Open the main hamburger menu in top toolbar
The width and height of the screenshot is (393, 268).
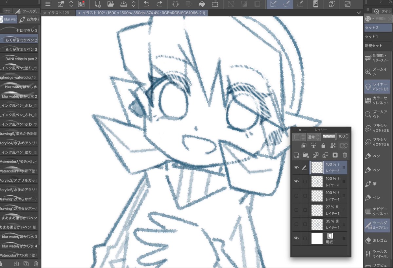click(48, 4)
